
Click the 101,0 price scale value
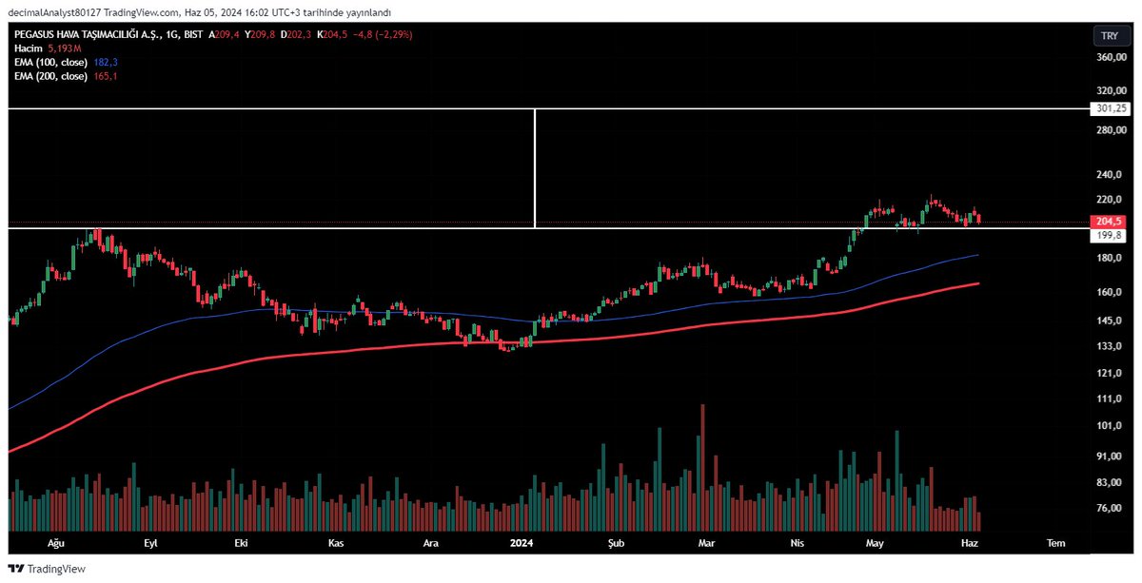click(1111, 425)
